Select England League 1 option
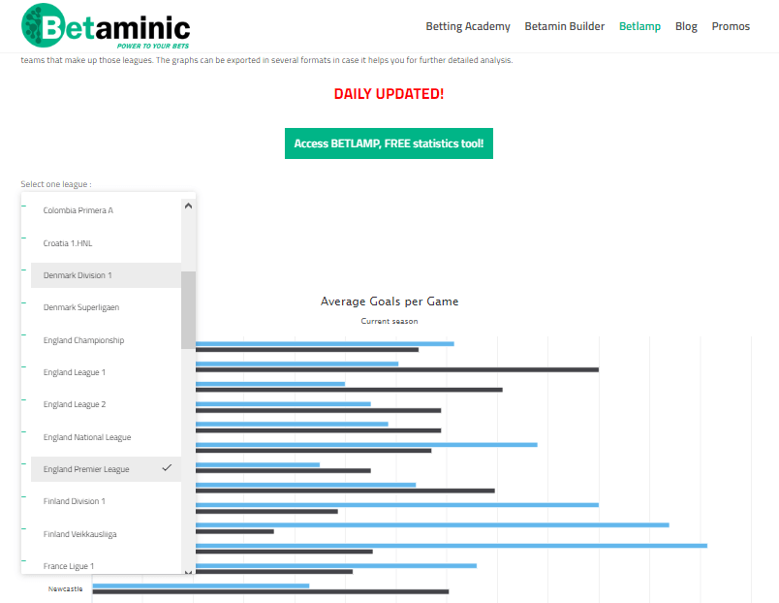The height and width of the screenshot is (603, 779). coord(106,372)
